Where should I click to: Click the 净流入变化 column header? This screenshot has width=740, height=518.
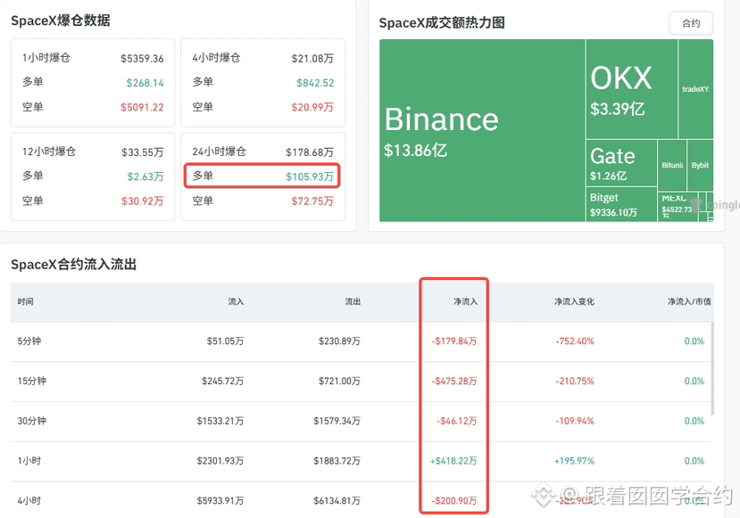pyautogui.click(x=574, y=301)
